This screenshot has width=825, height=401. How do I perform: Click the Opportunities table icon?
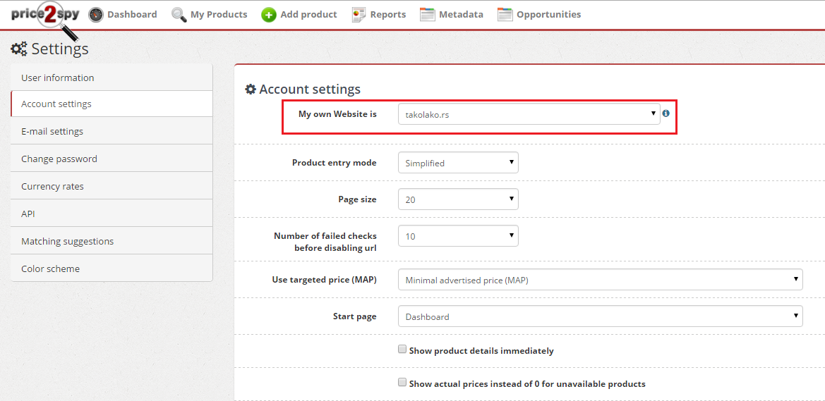pos(505,15)
